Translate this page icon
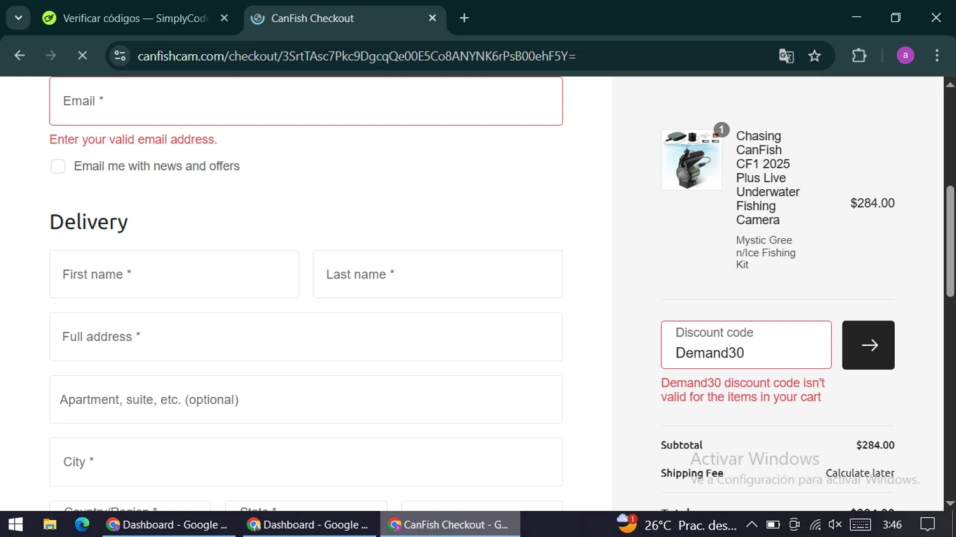This screenshot has height=537, width=956. point(786,56)
